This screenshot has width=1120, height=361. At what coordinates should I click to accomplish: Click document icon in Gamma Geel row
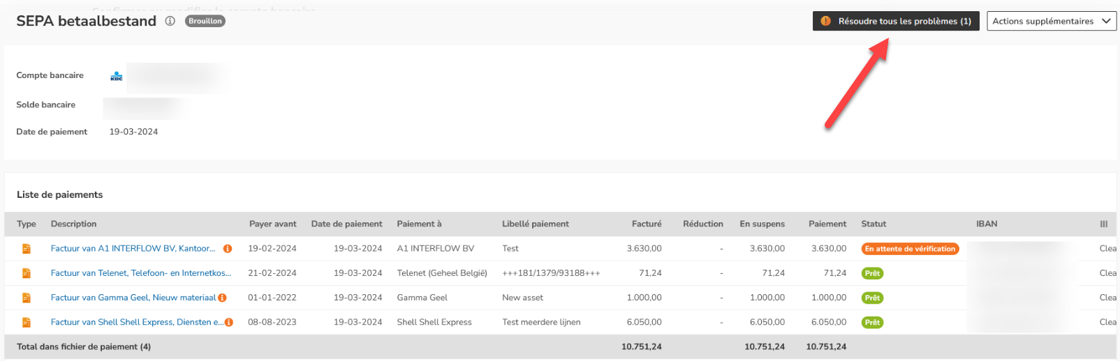click(x=27, y=298)
